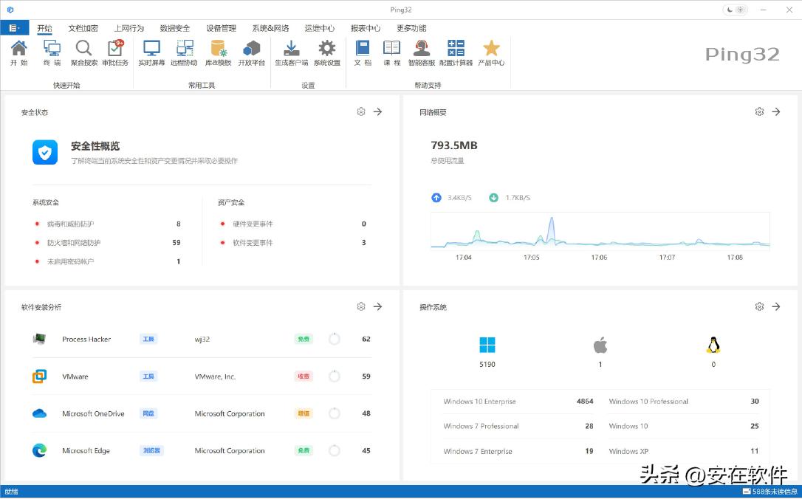Click the 增值 tag on OneDrive row
The height and width of the screenshot is (499, 802).
tap(304, 413)
